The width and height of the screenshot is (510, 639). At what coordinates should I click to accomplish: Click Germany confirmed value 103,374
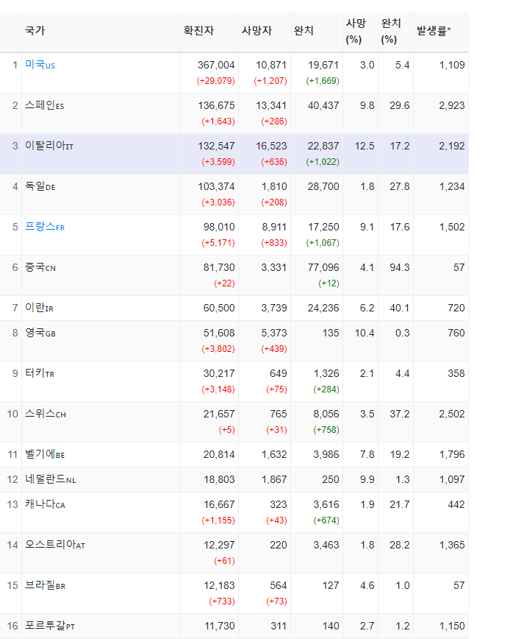point(216,187)
